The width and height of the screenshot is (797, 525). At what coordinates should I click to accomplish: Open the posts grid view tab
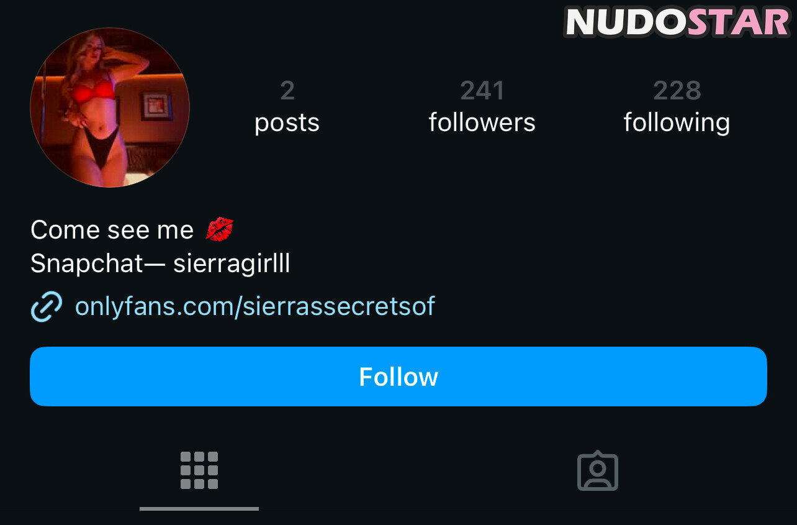(x=199, y=470)
